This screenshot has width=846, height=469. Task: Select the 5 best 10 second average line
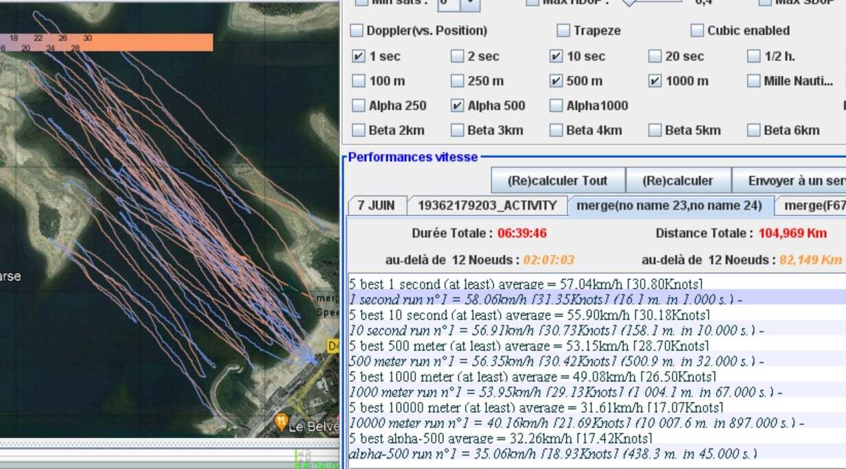(x=597, y=315)
